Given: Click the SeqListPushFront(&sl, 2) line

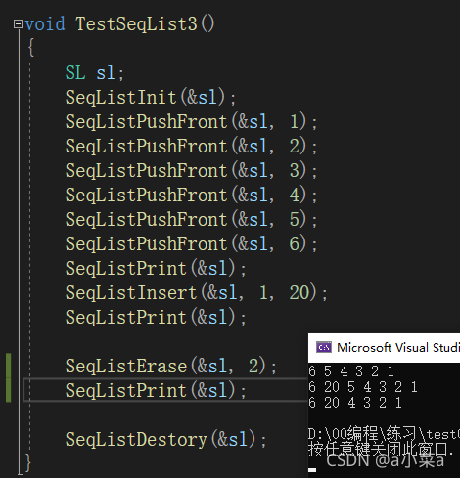Looking at the screenshot, I should click(191, 146).
